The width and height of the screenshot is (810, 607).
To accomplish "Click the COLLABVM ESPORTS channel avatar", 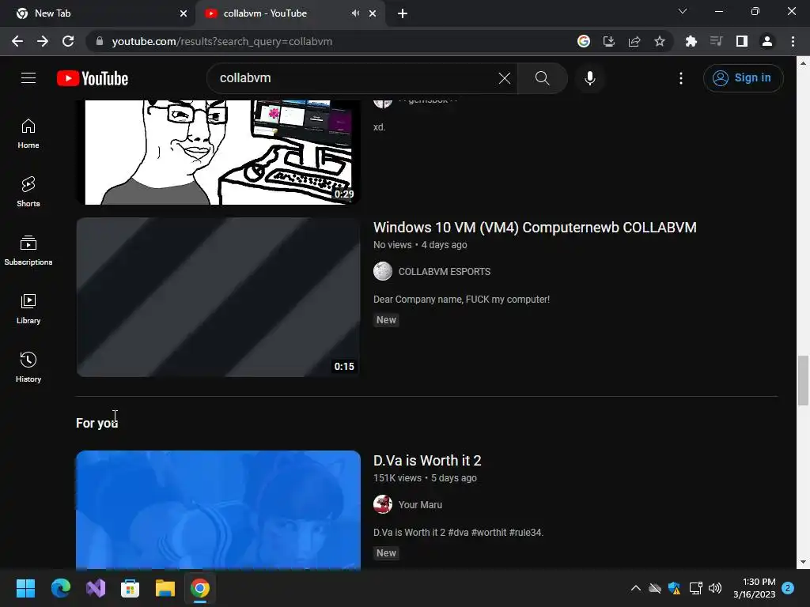I will click(x=383, y=271).
